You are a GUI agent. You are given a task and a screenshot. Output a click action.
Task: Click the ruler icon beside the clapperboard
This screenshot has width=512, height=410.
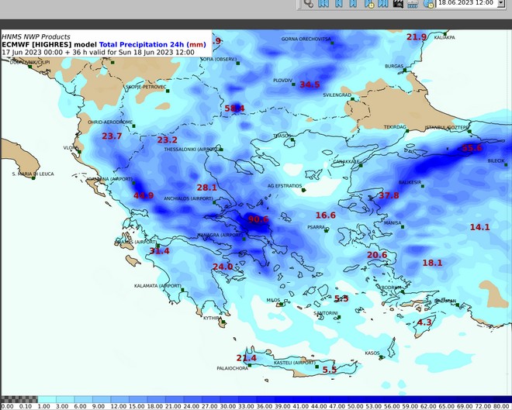pos(413,4)
